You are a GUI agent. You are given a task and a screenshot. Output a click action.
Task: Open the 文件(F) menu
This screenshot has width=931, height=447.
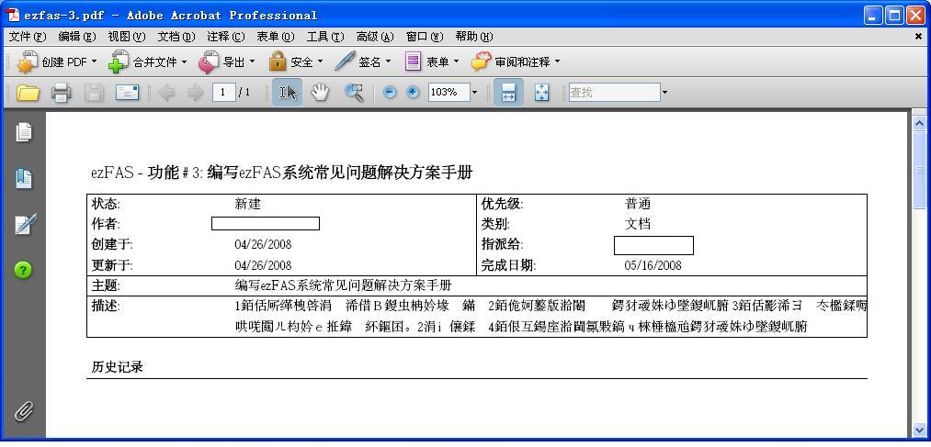(x=28, y=37)
